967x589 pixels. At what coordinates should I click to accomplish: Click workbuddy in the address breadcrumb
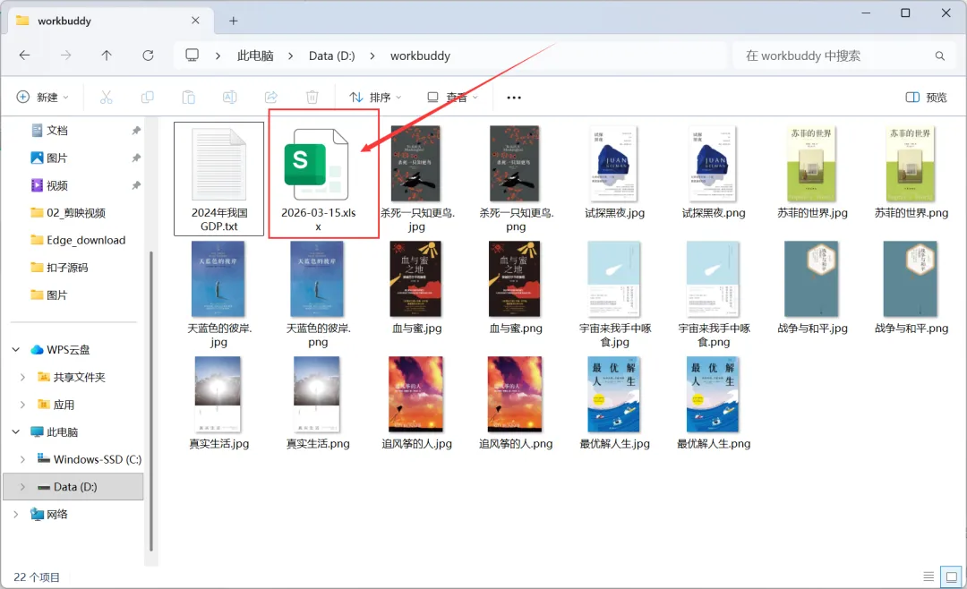click(x=420, y=56)
